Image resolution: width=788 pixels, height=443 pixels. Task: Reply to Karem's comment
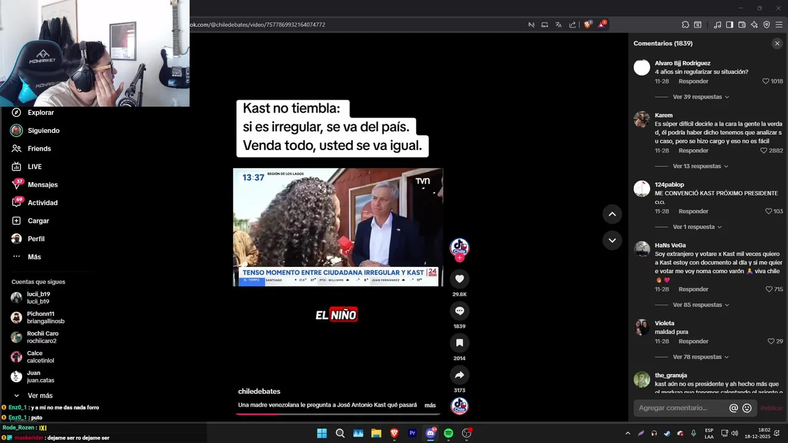(693, 151)
